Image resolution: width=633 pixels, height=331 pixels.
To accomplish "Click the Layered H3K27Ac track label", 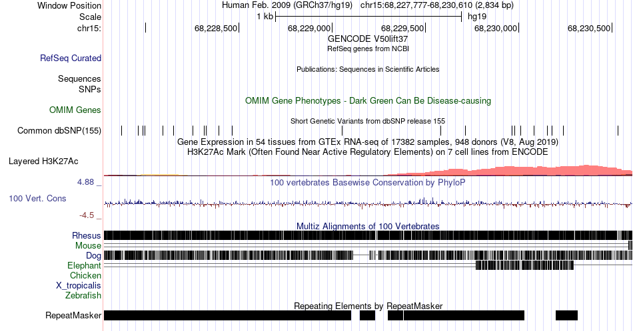I will [43, 161].
